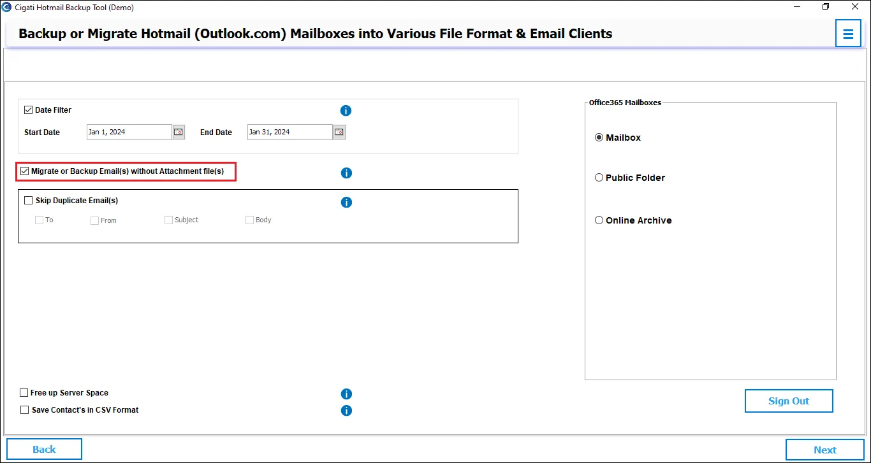Enable Free up Server Space

24,393
